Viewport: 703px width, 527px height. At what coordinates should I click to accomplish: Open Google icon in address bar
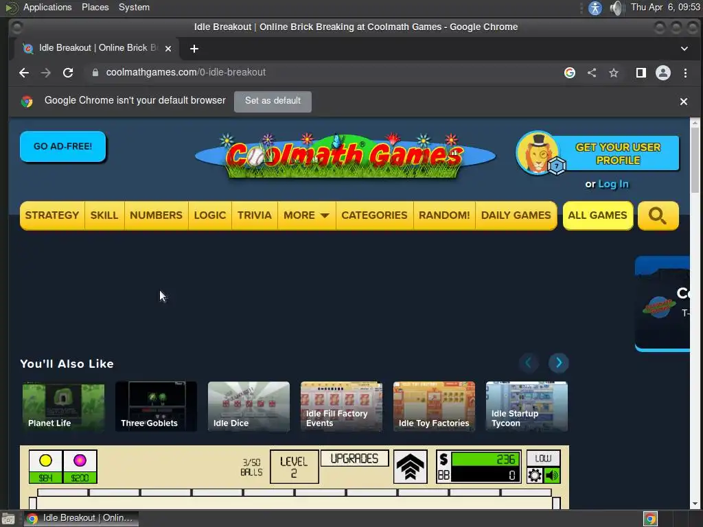[569, 73]
